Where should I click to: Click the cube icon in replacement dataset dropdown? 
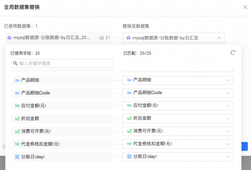pyautogui.click(x=128, y=38)
